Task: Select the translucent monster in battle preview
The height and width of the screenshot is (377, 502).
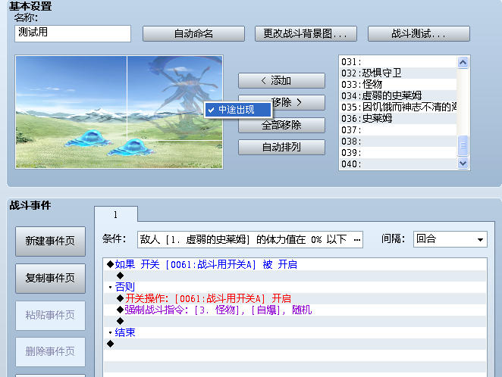Action: point(187,96)
